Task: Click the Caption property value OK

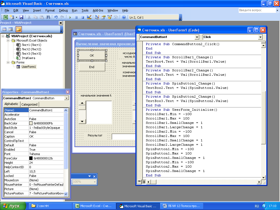Action: coord(46,136)
